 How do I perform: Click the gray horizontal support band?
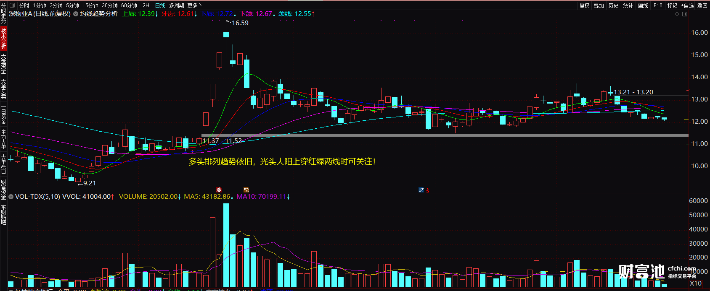pyautogui.click(x=445, y=135)
